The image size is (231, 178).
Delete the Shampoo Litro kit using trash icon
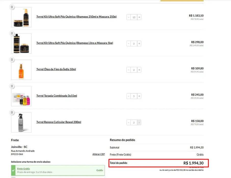[x=12, y=33]
